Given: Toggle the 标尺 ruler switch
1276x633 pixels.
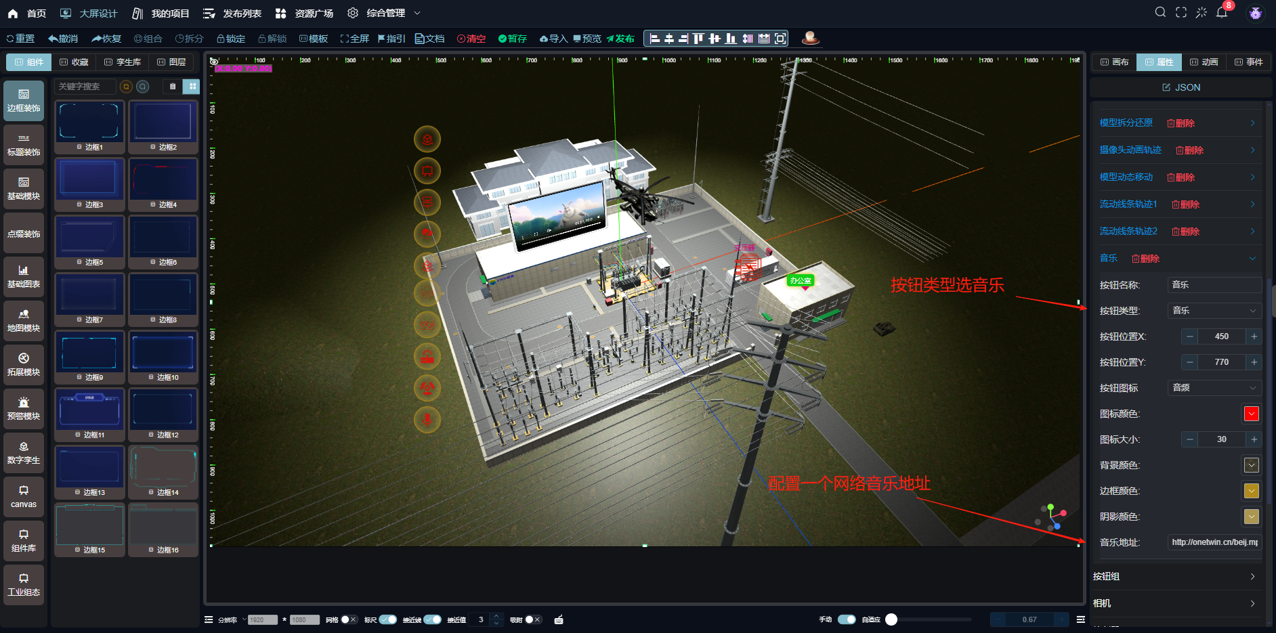Looking at the screenshot, I should pyautogui.click(x=387, y=619).
